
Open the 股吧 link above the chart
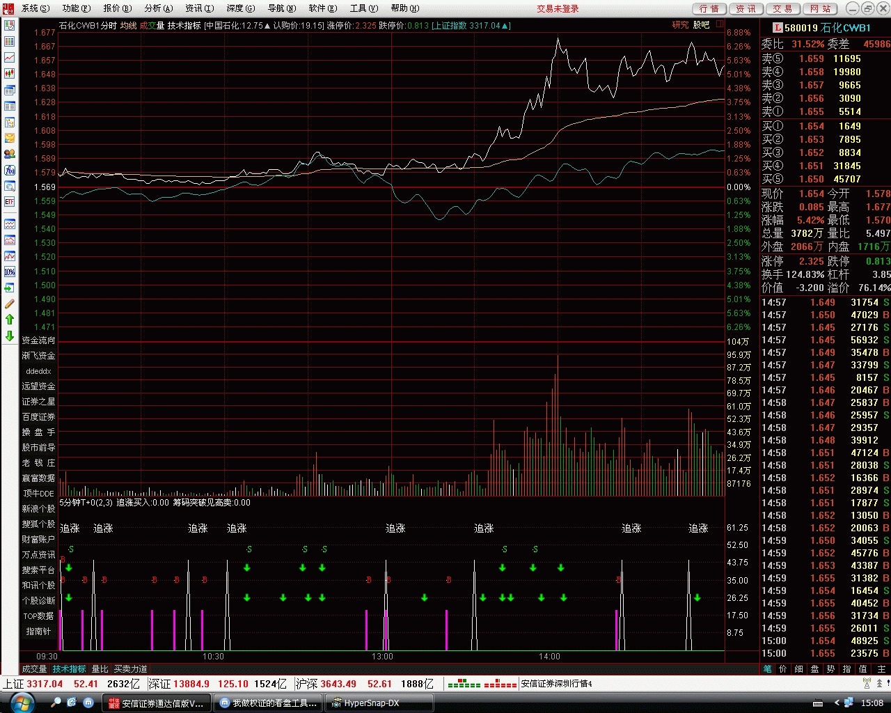point(701,25)
